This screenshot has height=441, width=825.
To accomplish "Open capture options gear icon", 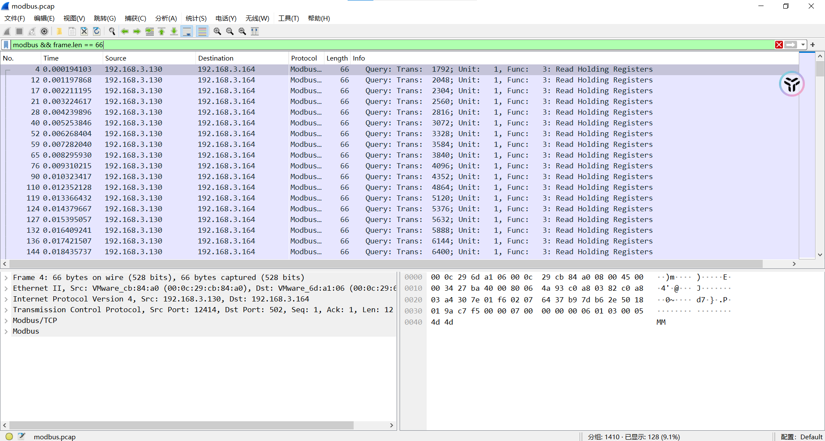I will click(x=44, y=31).
